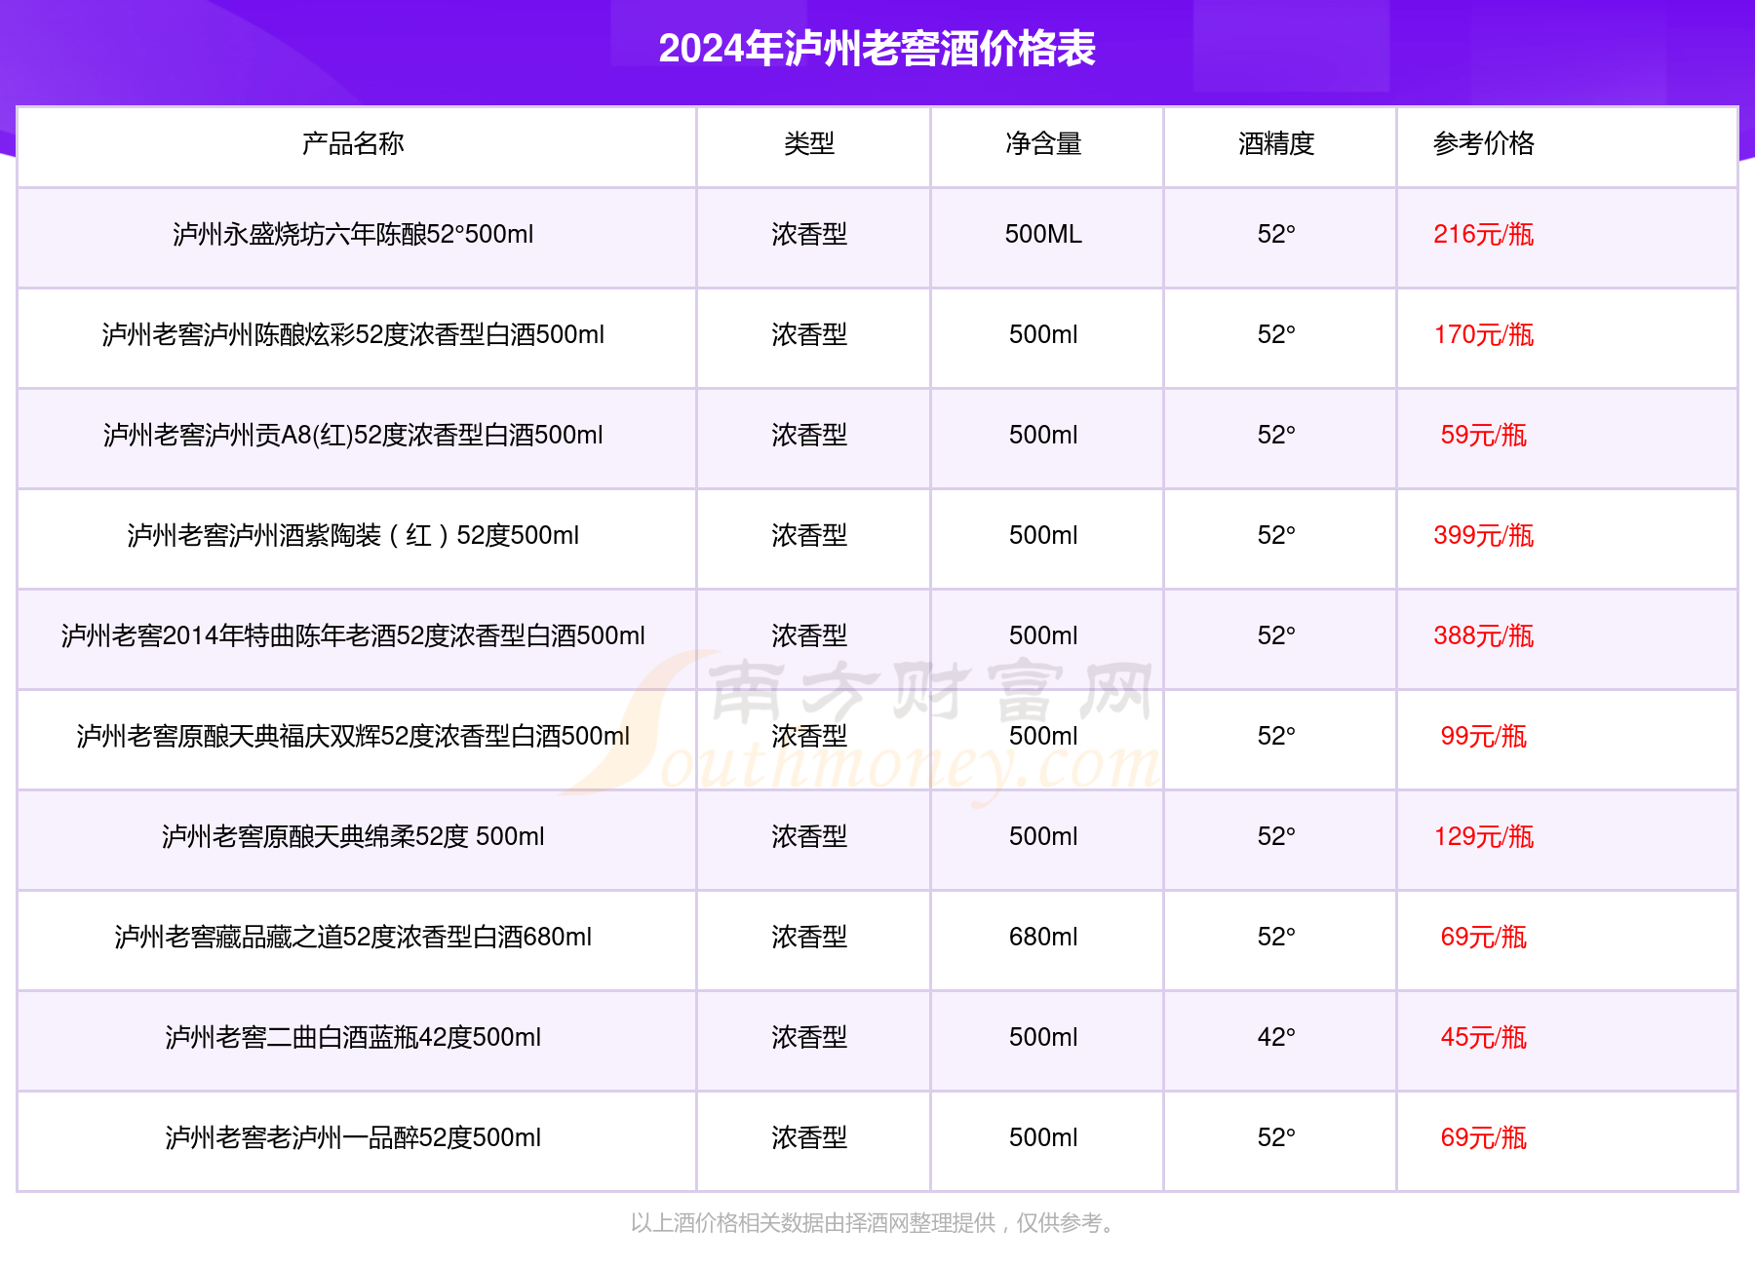This screenshot has width=1755, height=1267.
Task: Click 52° in the 天典绵柔 row
Action: (1276, 836)
